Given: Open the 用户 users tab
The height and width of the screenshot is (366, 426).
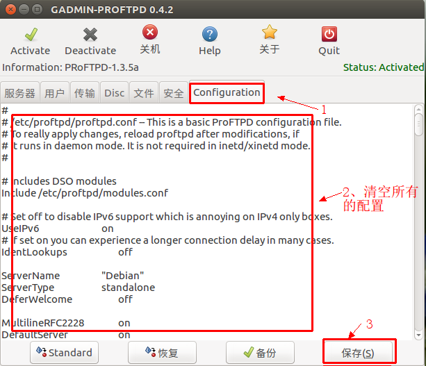Looking at the screenshot, I should (54, 93).
